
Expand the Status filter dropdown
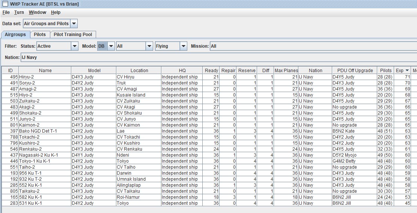[74, 46]
